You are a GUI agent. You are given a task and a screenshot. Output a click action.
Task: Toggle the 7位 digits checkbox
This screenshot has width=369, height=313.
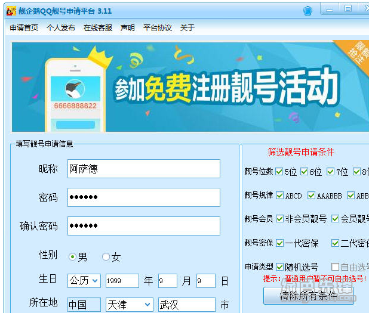click(331, 172)
